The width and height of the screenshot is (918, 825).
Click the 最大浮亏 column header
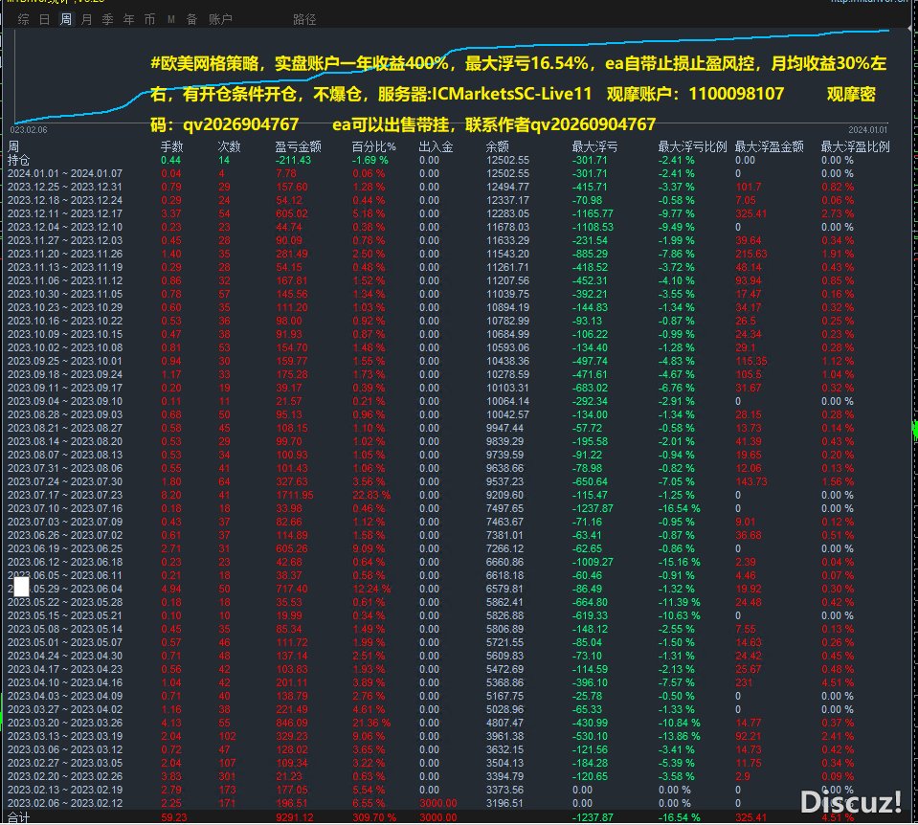coord(594,147)
